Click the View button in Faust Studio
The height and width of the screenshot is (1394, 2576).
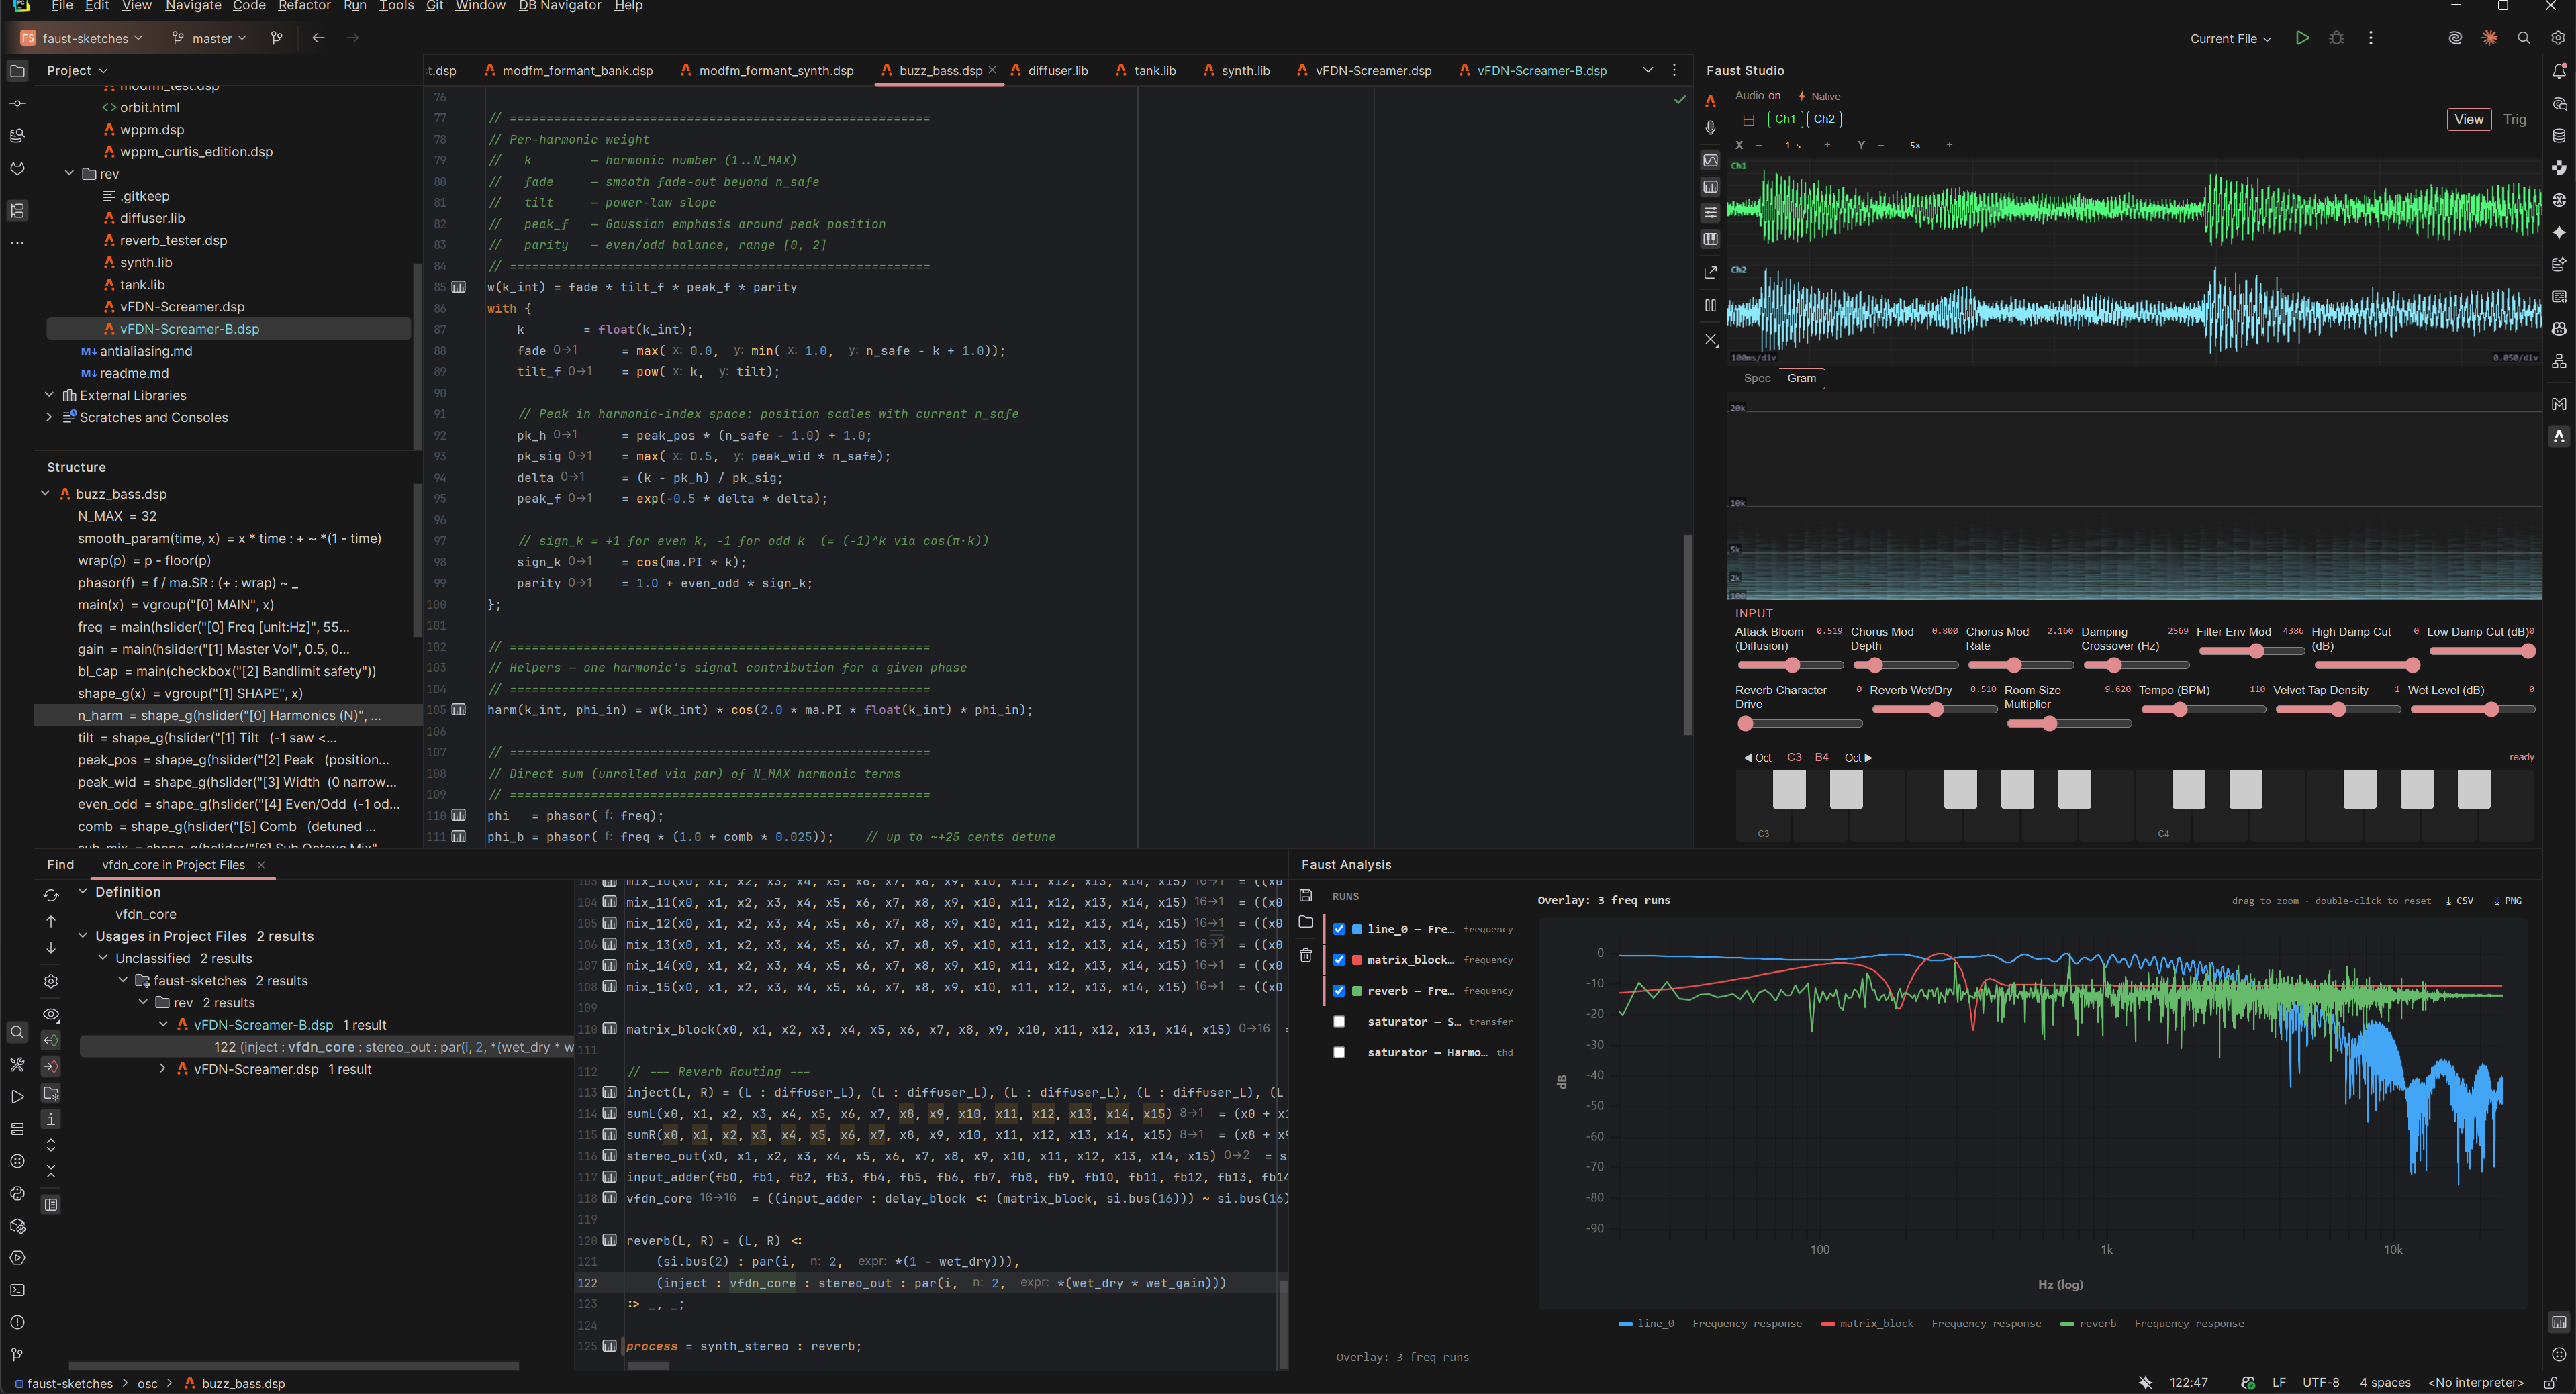[x=2468, y=120]
